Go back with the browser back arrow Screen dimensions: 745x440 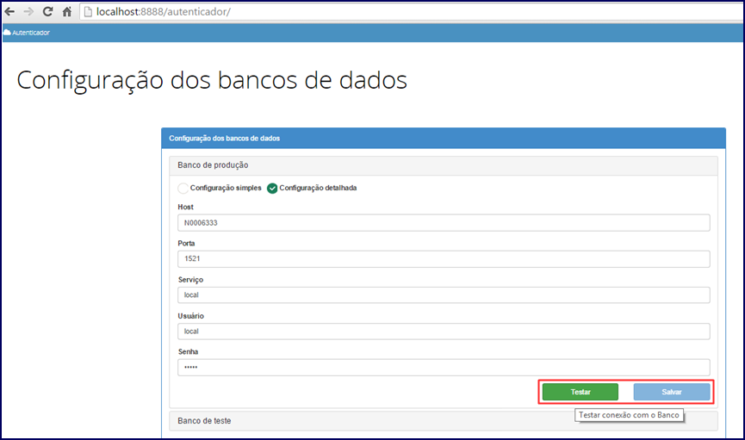coord(9,11)
